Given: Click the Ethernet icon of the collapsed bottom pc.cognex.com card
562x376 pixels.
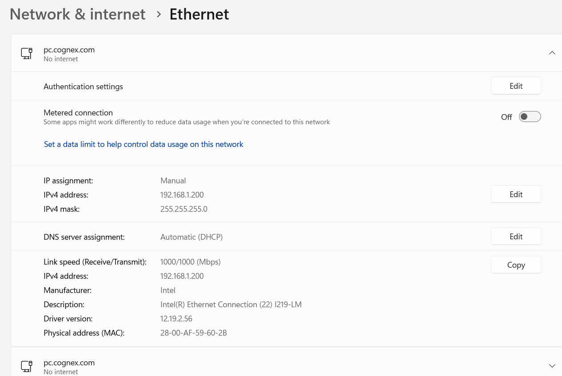Looking at the screenshot, I should (x=27, y=367).
